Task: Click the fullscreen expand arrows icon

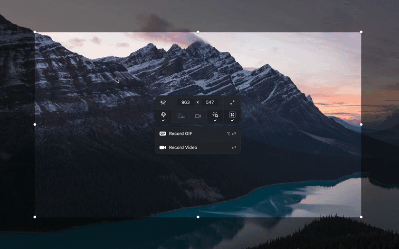Action: pyautogui.click(x=232, y=102)
